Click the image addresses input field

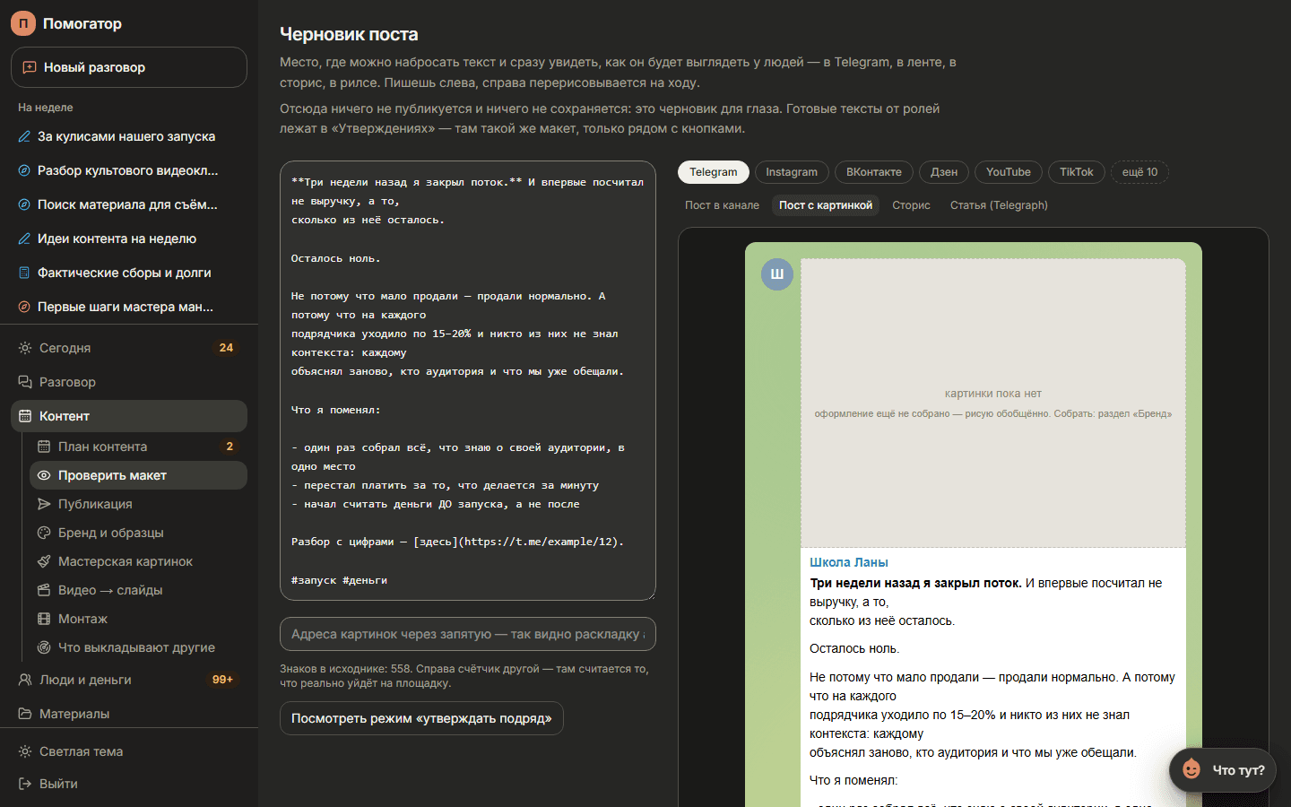(468, 634)
